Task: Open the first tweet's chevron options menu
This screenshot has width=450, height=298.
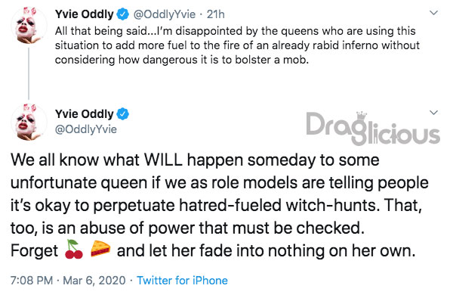Action: tap(433, 13)
